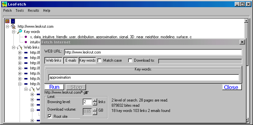Image resolution: width=253 pixels, height=125 pixels.
Task: Click '18 key words 103 links 2 emails found'
Action: click(141, 111)
